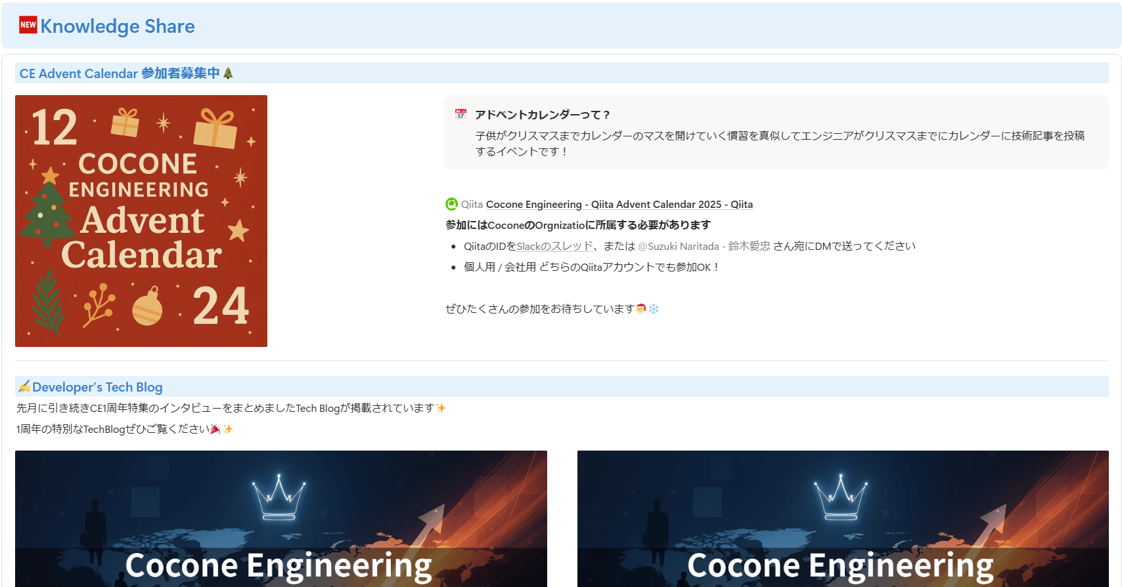Click the 個人用 / 会社用 Qiita account bullet
Screen dimensions: 1122x587
(x=592, y=268)
